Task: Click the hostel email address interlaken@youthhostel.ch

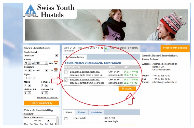Action: [x=165, y=82]
